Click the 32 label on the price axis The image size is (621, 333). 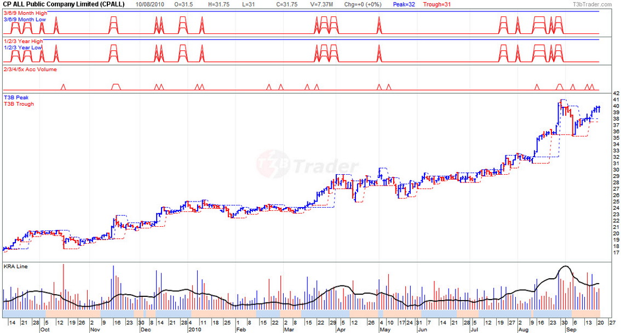[x=616, y=157]
